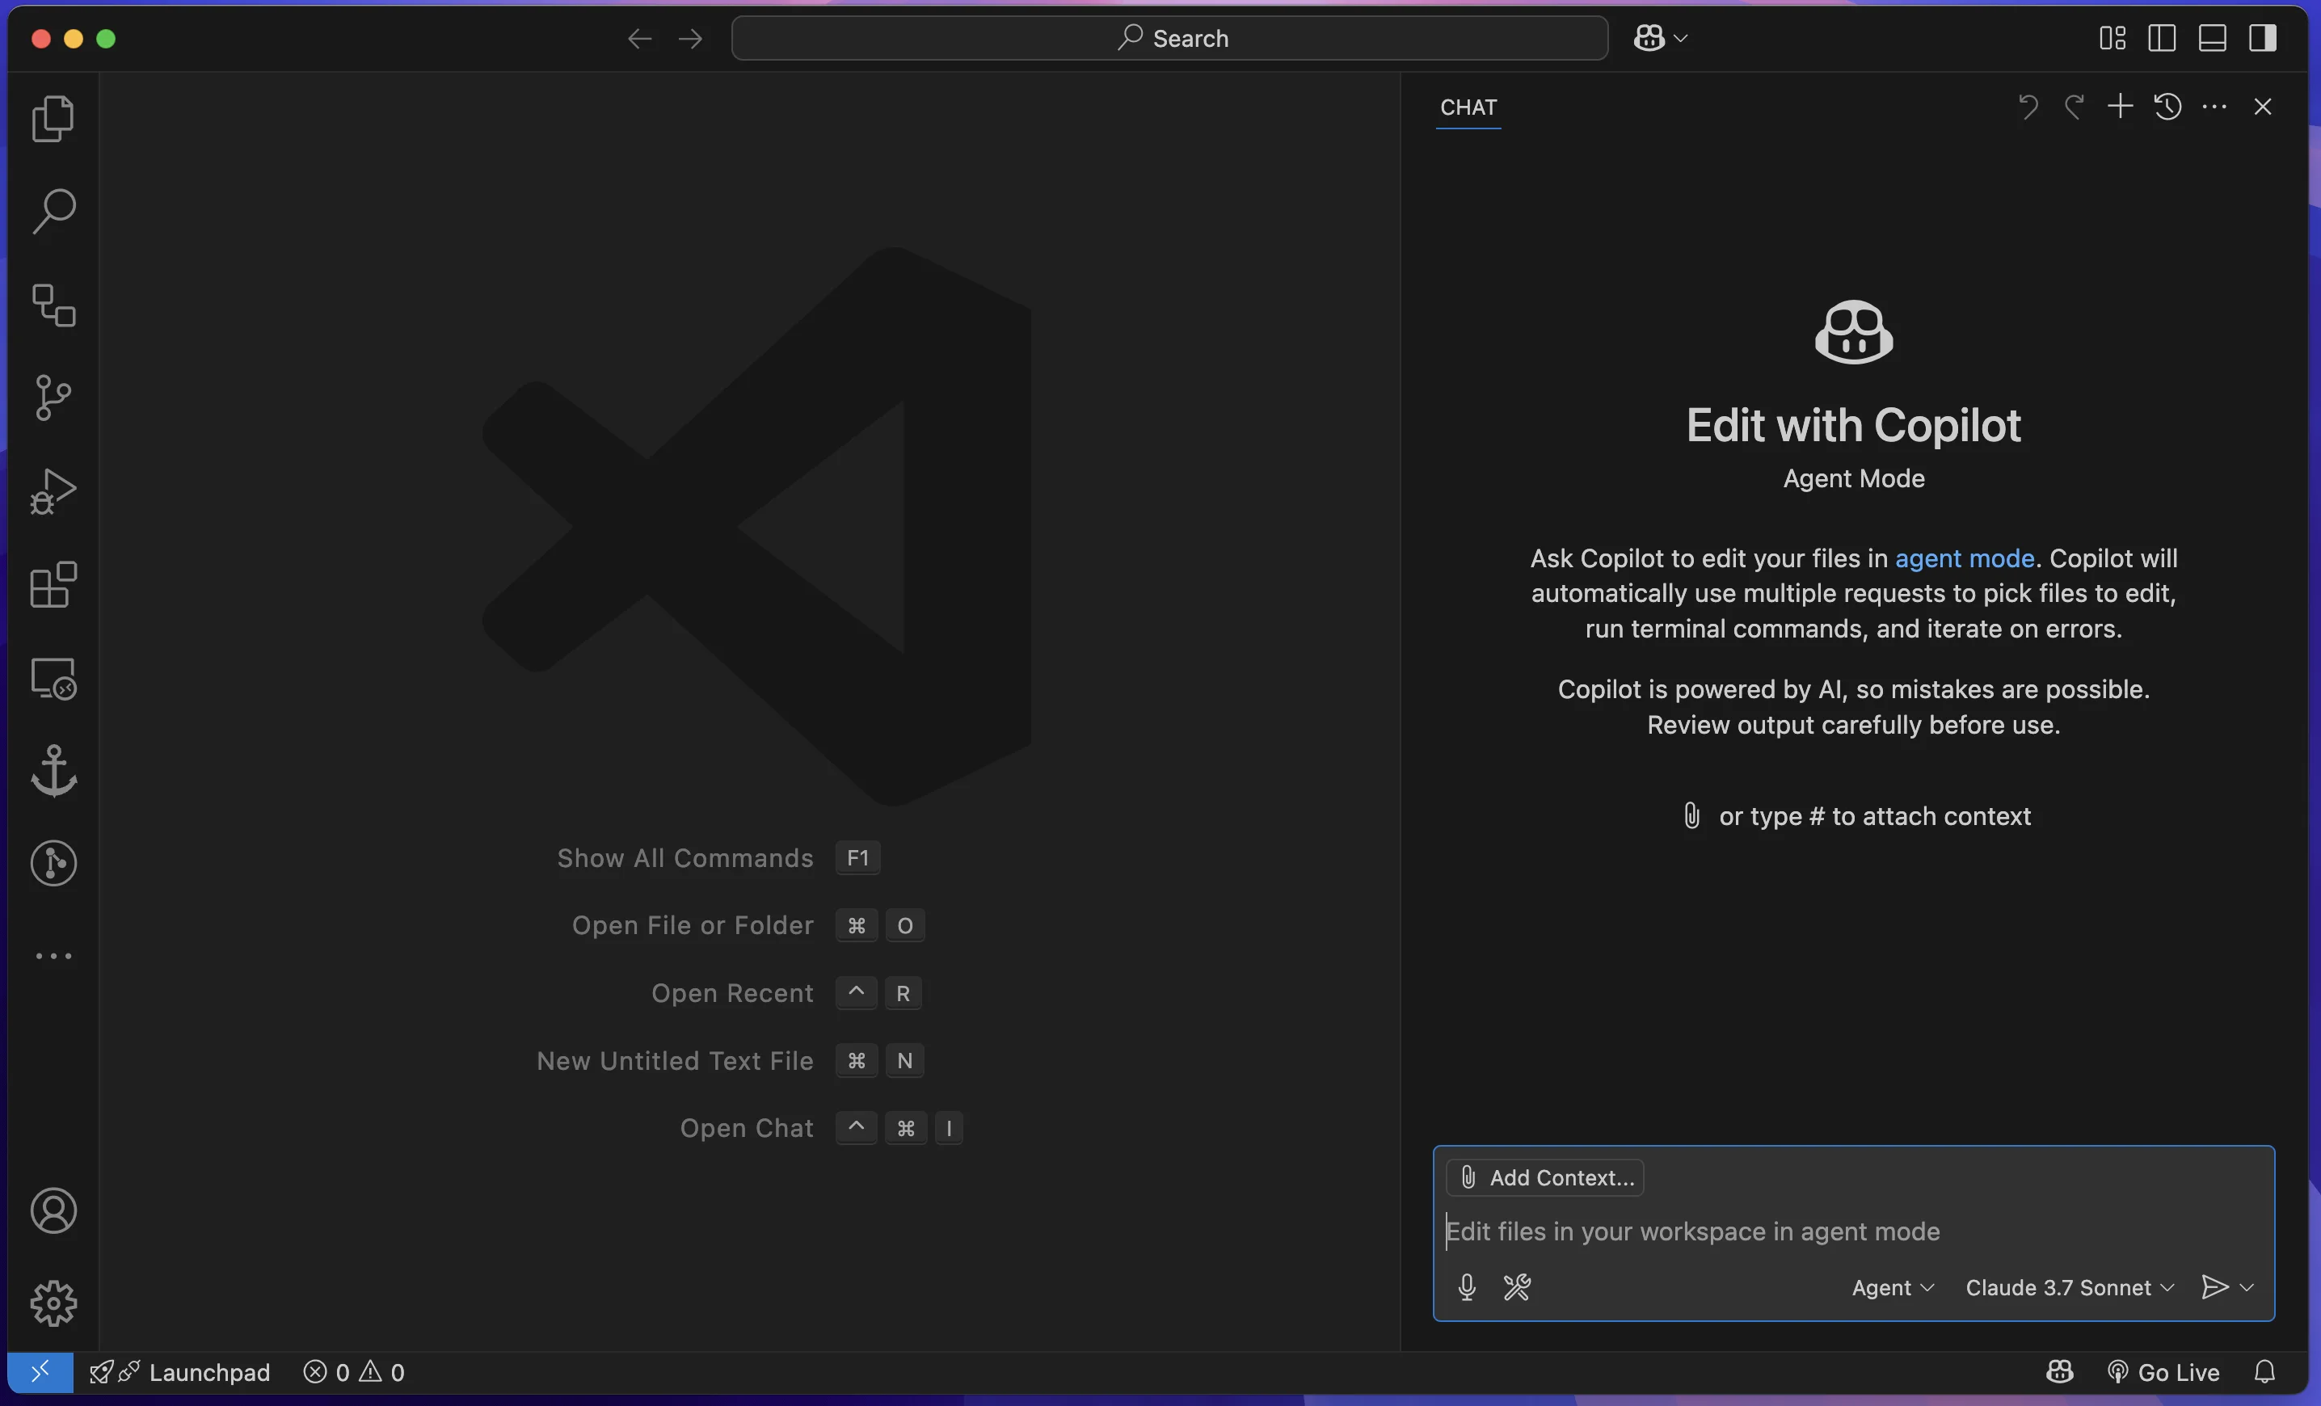Open the remote window status button
This screenshot has width=2321, height=1406.
tap(40, 1372)
